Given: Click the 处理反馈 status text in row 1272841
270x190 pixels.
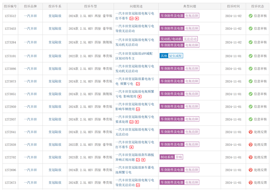Looking at the screenshot, I should click(x=261, y=132).
